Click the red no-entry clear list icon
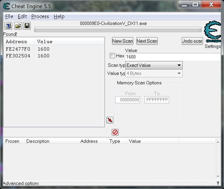Screen dimensions: 224x189 click(x=115, y=132)
